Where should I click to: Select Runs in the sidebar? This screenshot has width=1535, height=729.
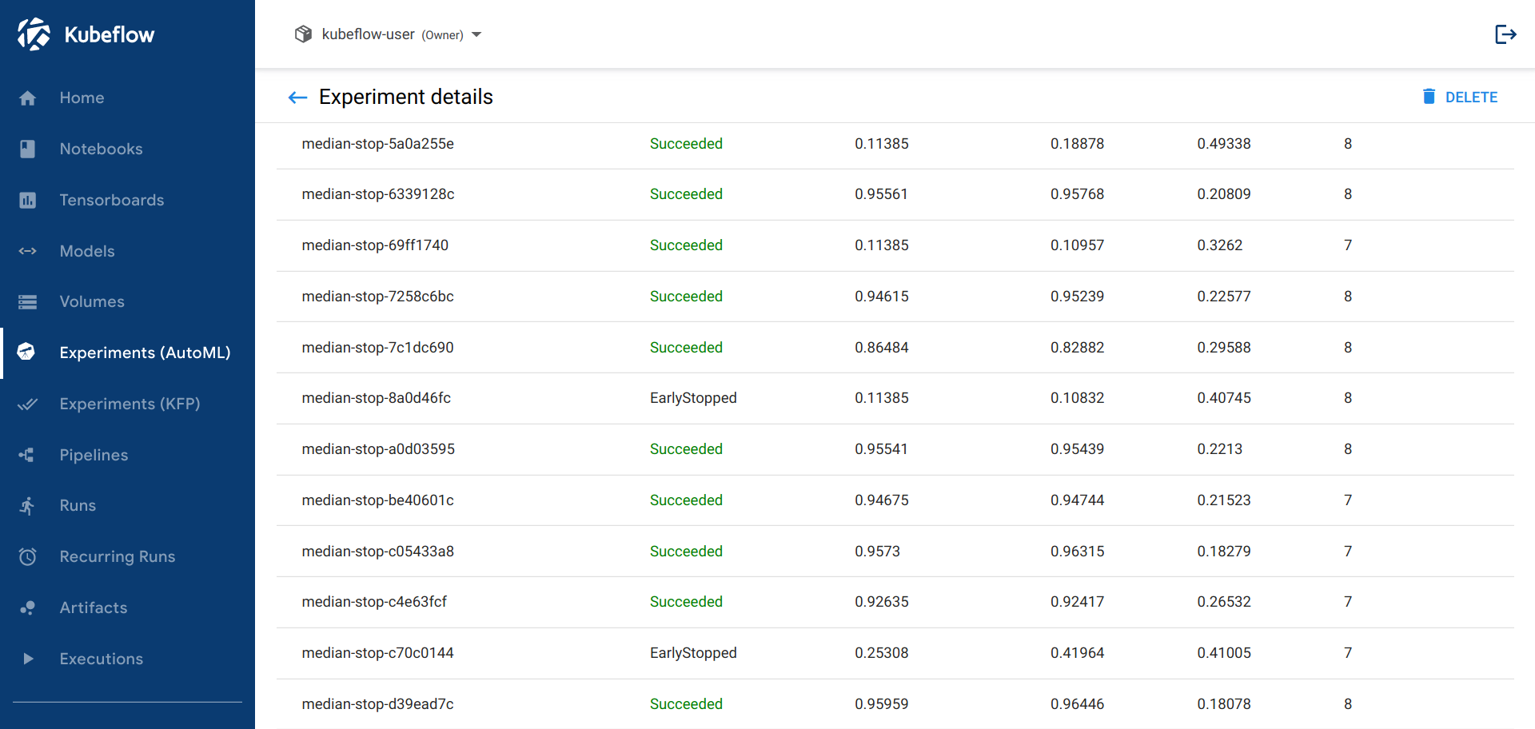(x=78, y=505)
